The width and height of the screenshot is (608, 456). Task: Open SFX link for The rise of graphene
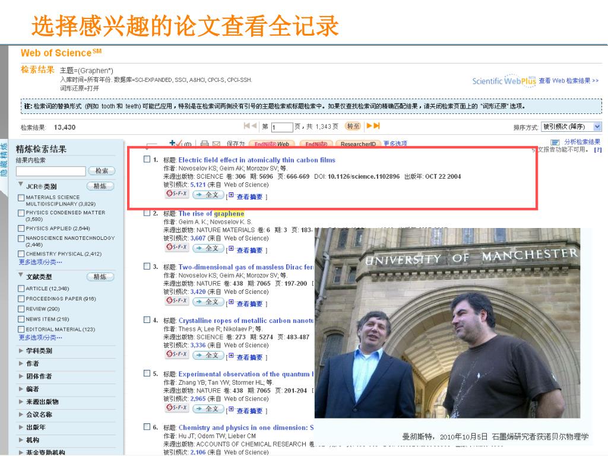tap(177, 247)
